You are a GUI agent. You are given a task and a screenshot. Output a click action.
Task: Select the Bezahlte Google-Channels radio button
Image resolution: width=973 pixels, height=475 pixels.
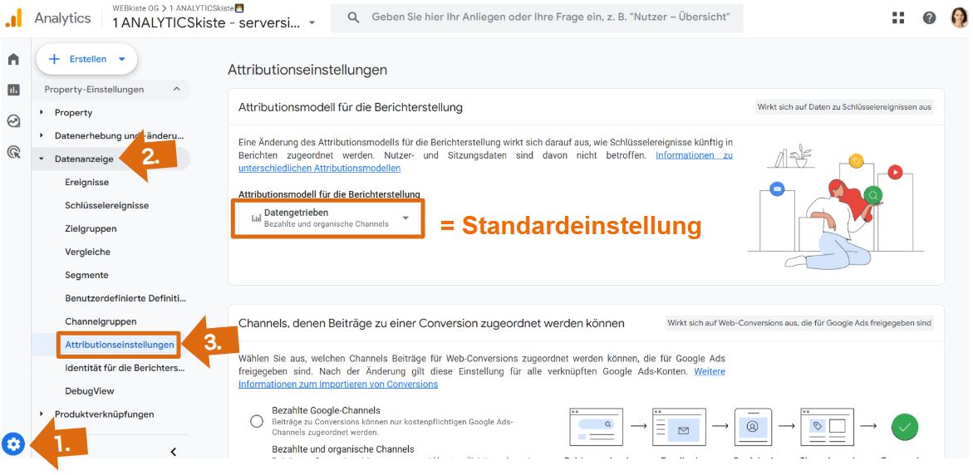pyautogui.click(x=257, y=421)
